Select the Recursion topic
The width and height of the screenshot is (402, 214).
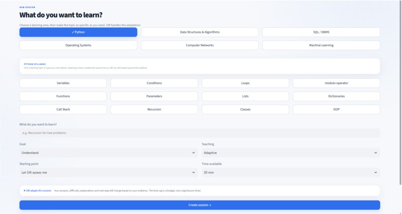click(154, 109)
